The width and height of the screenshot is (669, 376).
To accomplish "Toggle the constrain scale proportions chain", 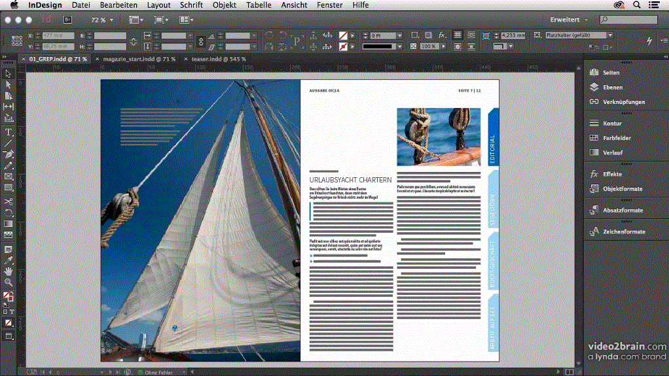I will pos(201,41).
